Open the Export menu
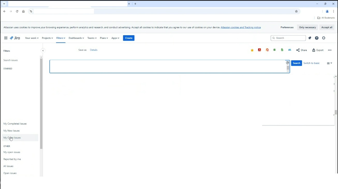The image size is (338, 189). coord(318,50)
